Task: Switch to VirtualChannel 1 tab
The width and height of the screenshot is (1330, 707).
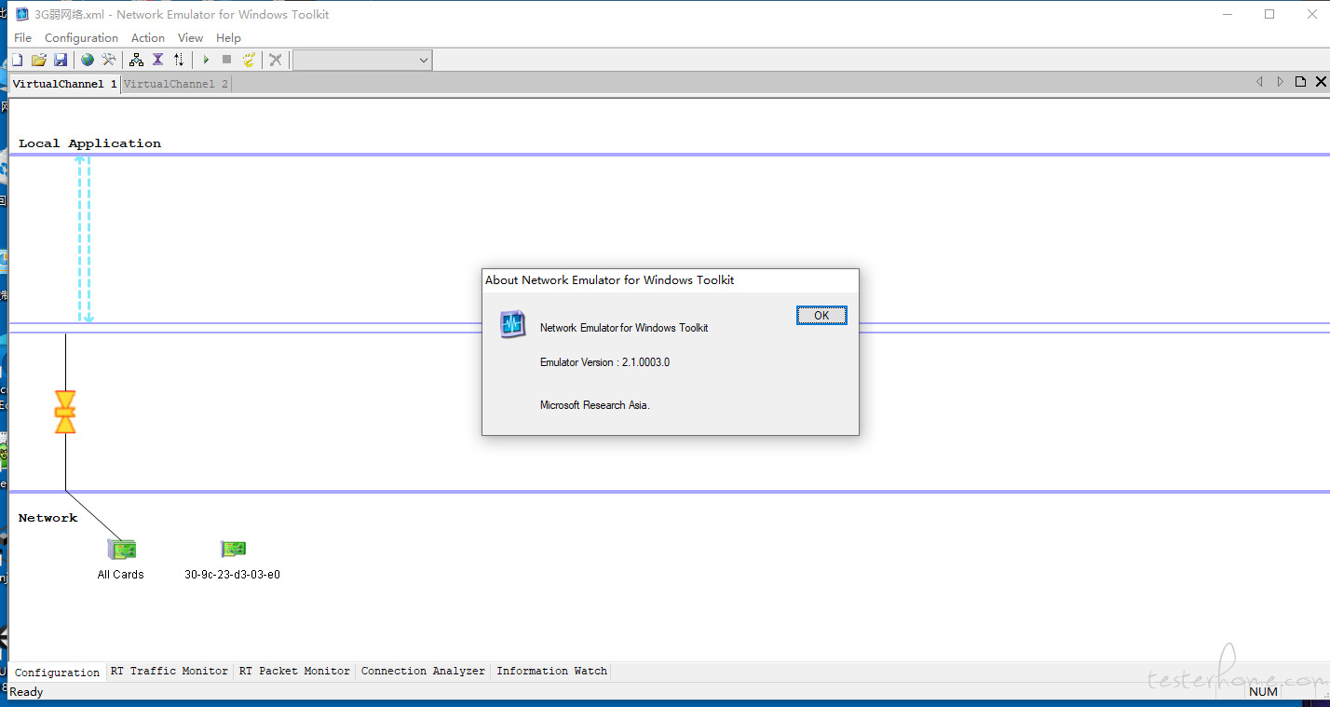Action: 64,84
